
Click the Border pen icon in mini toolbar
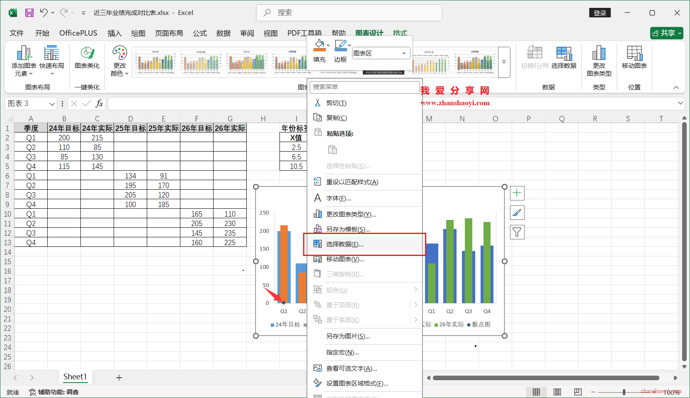340,45
